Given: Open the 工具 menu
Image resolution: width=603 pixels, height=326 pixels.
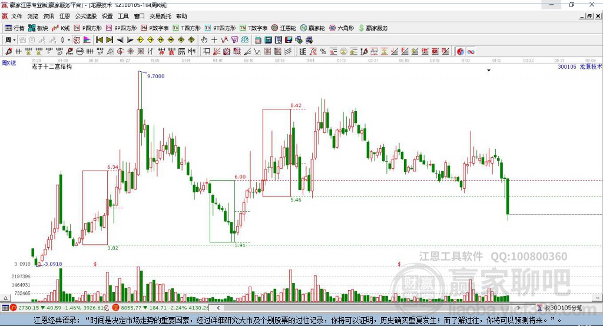Looking at the screenshot, I should pyautogui.click(x=123, y=16).
